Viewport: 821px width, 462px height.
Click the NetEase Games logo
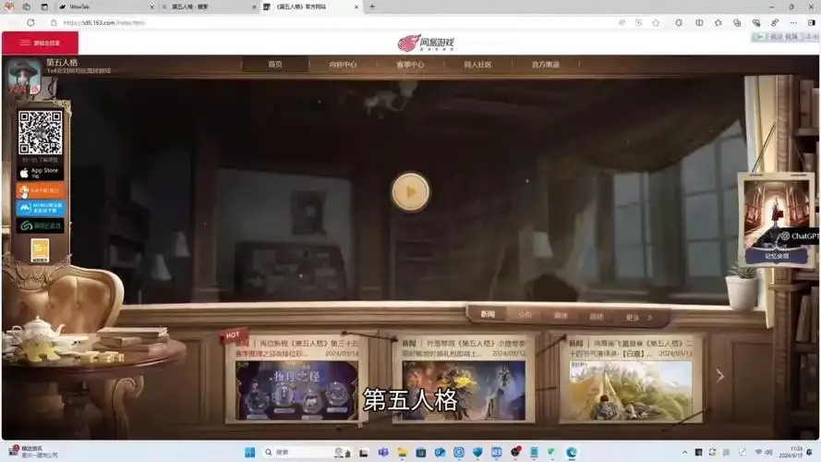coord(426,43)
